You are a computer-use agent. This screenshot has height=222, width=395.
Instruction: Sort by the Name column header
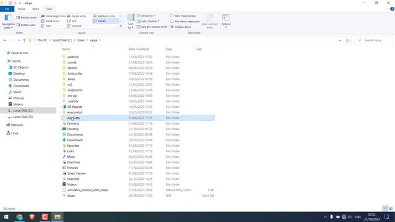coord(94,49)
